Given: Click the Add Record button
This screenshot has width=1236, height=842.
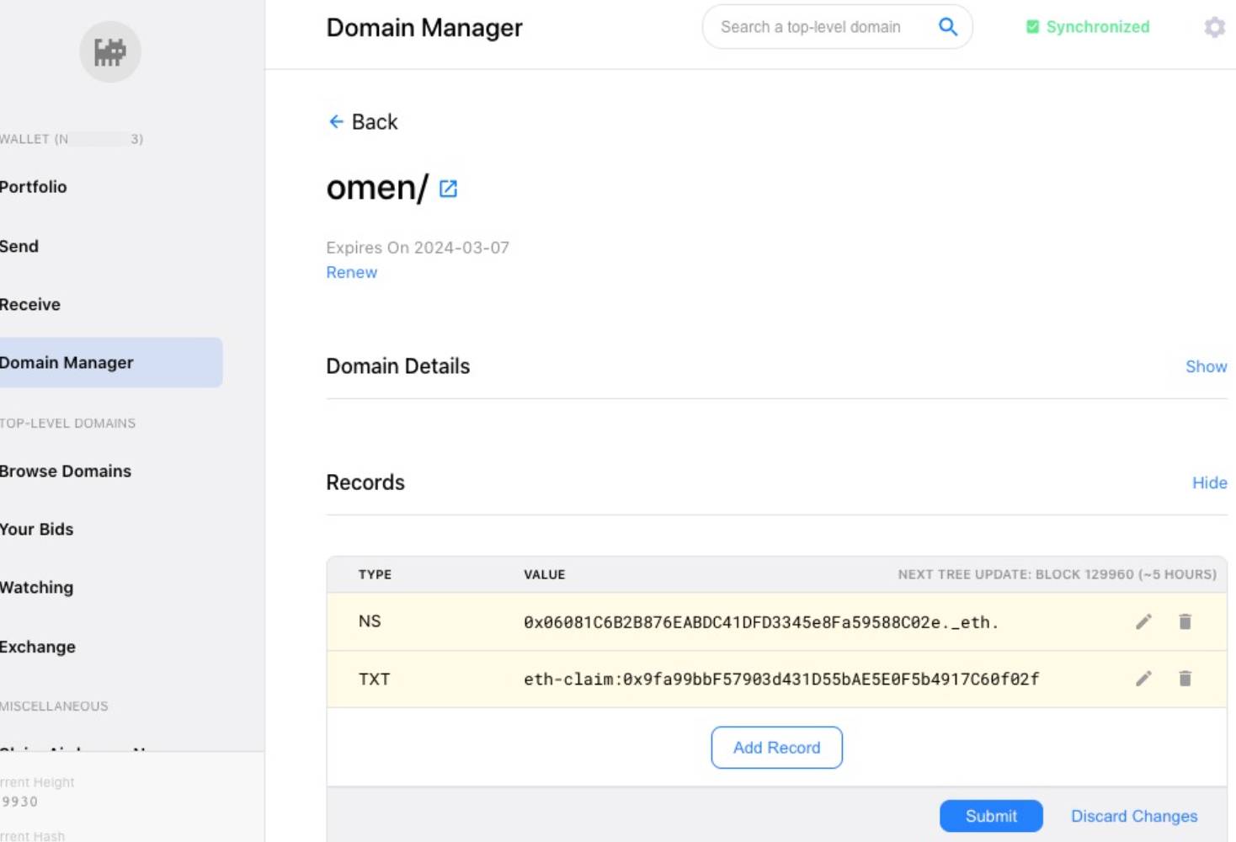Looking at the screenshot, I should coord(776,748).
